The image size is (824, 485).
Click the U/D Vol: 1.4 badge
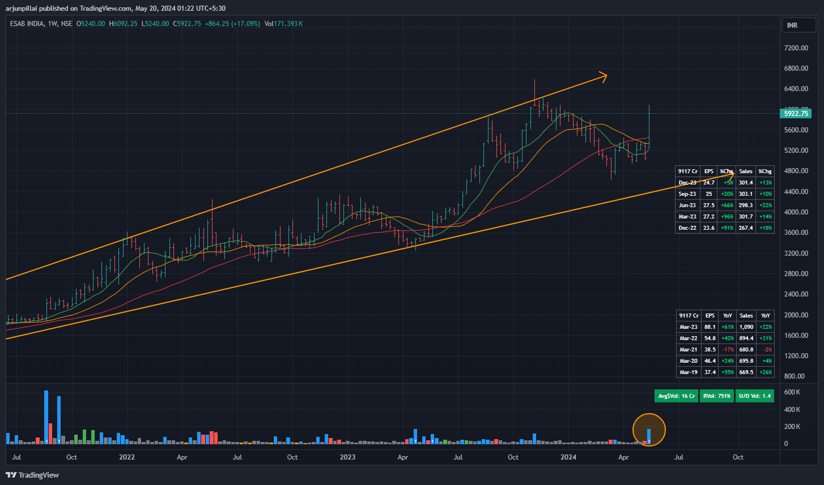tap(755, 396)
